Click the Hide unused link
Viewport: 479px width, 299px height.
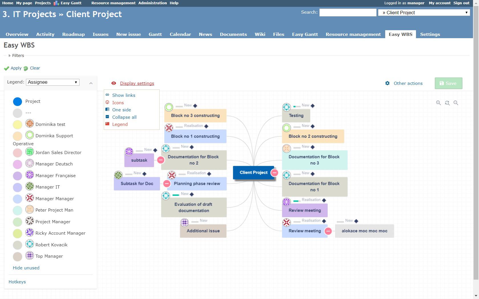[26, 268]
